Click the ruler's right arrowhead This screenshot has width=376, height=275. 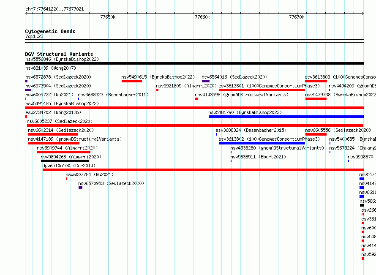click(363, 13)
